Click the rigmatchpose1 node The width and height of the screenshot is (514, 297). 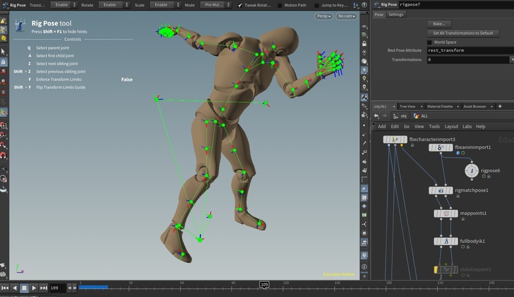(x=441, y=191)
